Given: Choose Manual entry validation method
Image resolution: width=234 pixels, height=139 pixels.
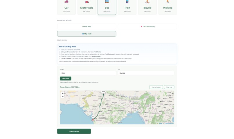Looking at the screenshot, I should (87, 26).
